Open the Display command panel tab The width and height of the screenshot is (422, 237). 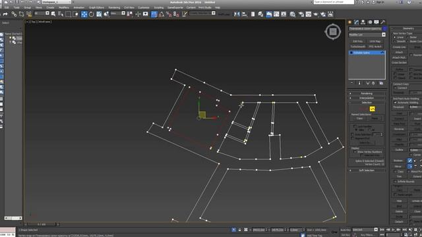click(377, 22)
